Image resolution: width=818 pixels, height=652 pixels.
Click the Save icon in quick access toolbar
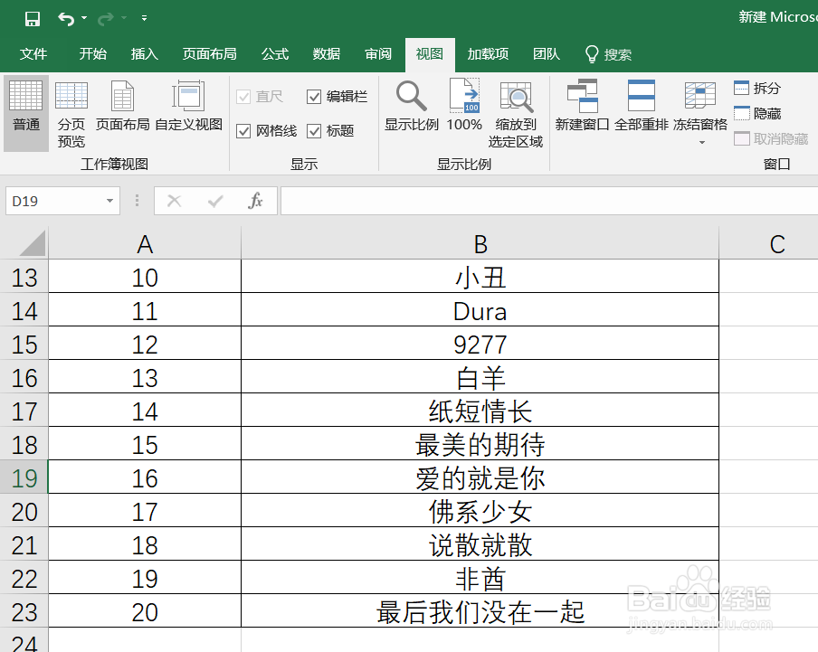(33, 19)
